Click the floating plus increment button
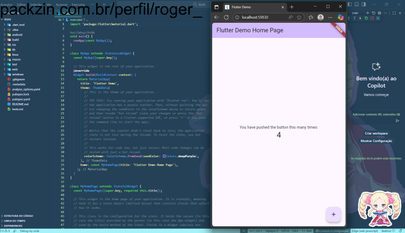The height and width of the screenshot is (233, 405). 333,214
